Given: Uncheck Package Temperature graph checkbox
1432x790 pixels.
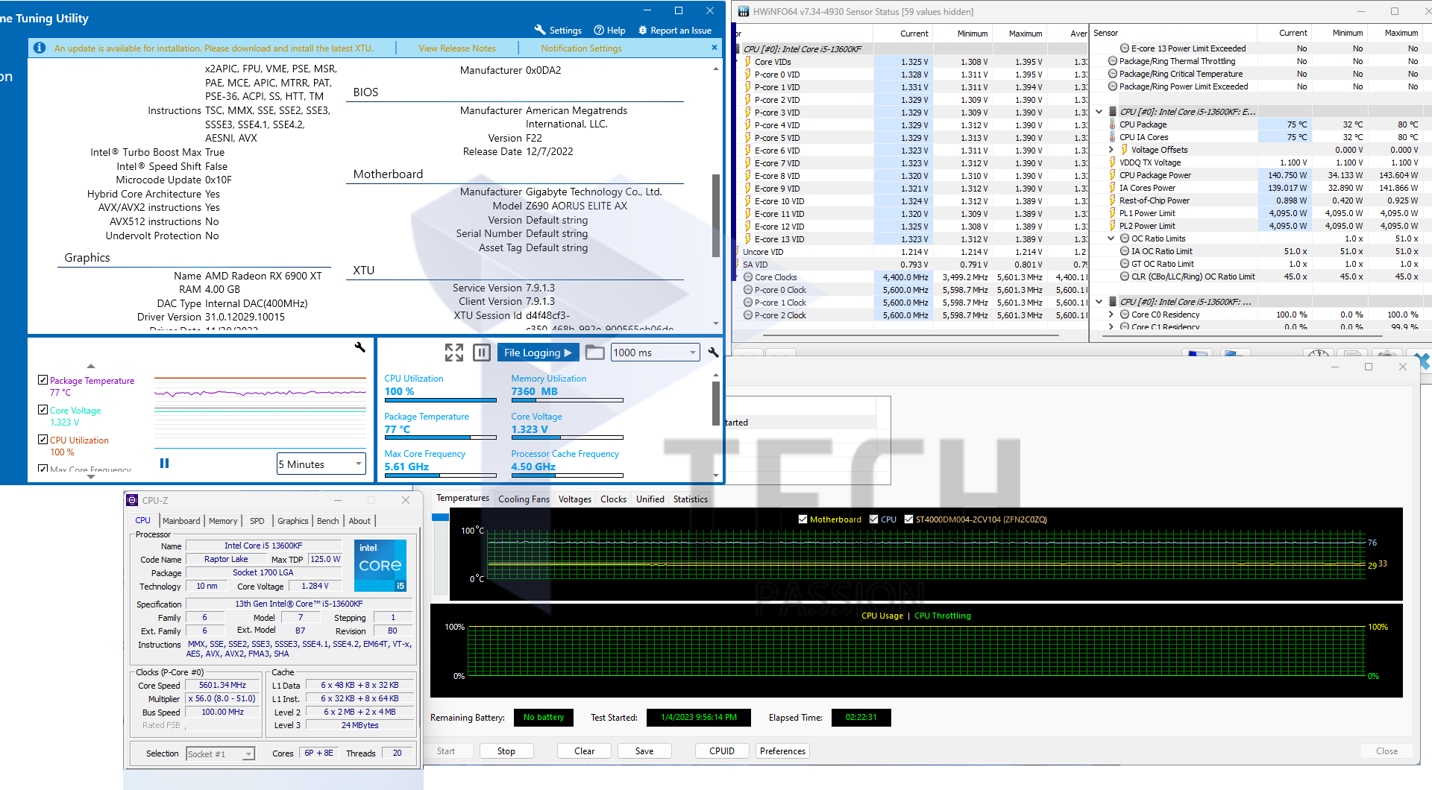Looking at the screenshot, I should pos(43,380).
